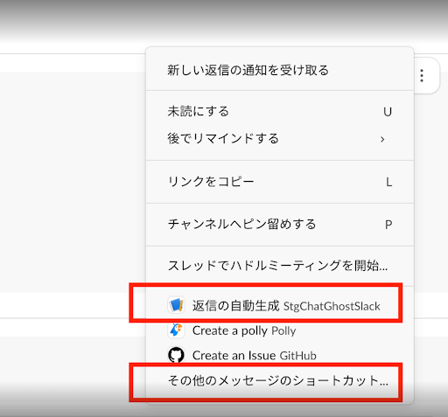Open 後でリマインドする menu item

(280, 139)
